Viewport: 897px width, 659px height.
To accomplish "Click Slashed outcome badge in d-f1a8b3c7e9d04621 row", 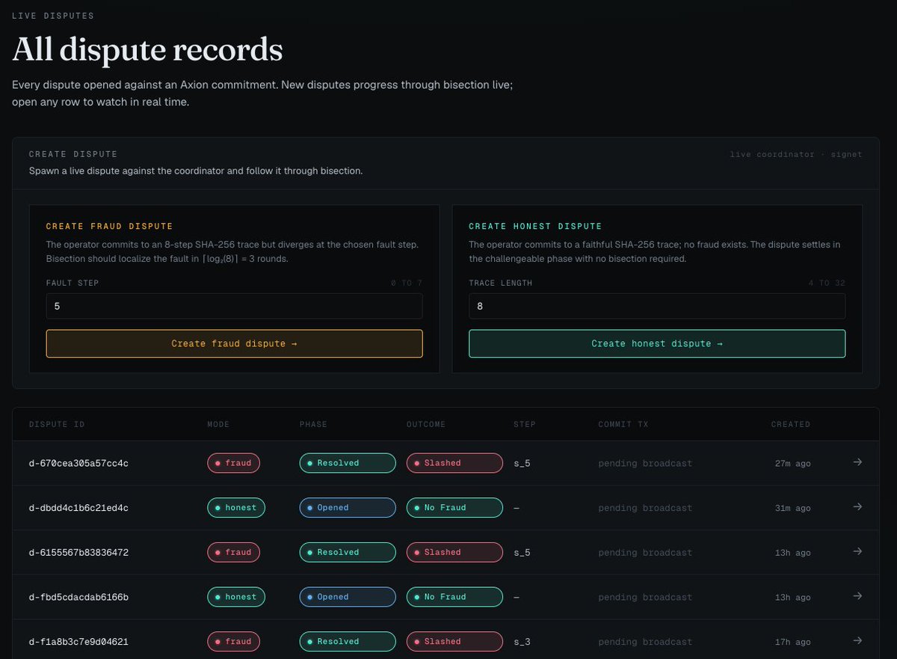I will coord(454,642).
